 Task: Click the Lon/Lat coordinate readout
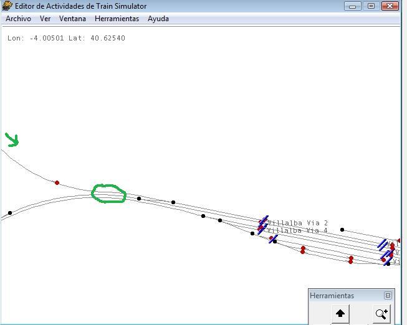tap(66, 38)
